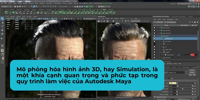The width and height of the screenshot is (200, 100).
Task: Switch to Channel Box / Layer Editor tab
Action: pyautogui.click(x=178, y=16)
